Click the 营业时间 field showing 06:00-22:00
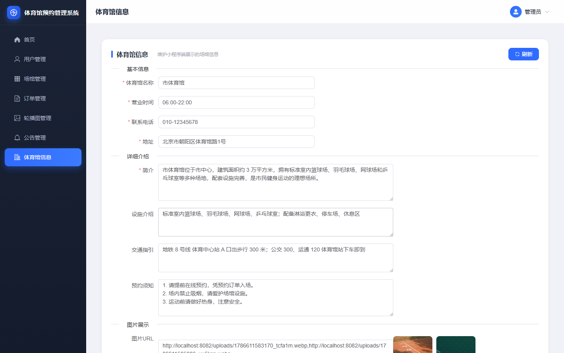Viewport: 564px width, 353px height. pyautogui.click(x=237, y=102)
